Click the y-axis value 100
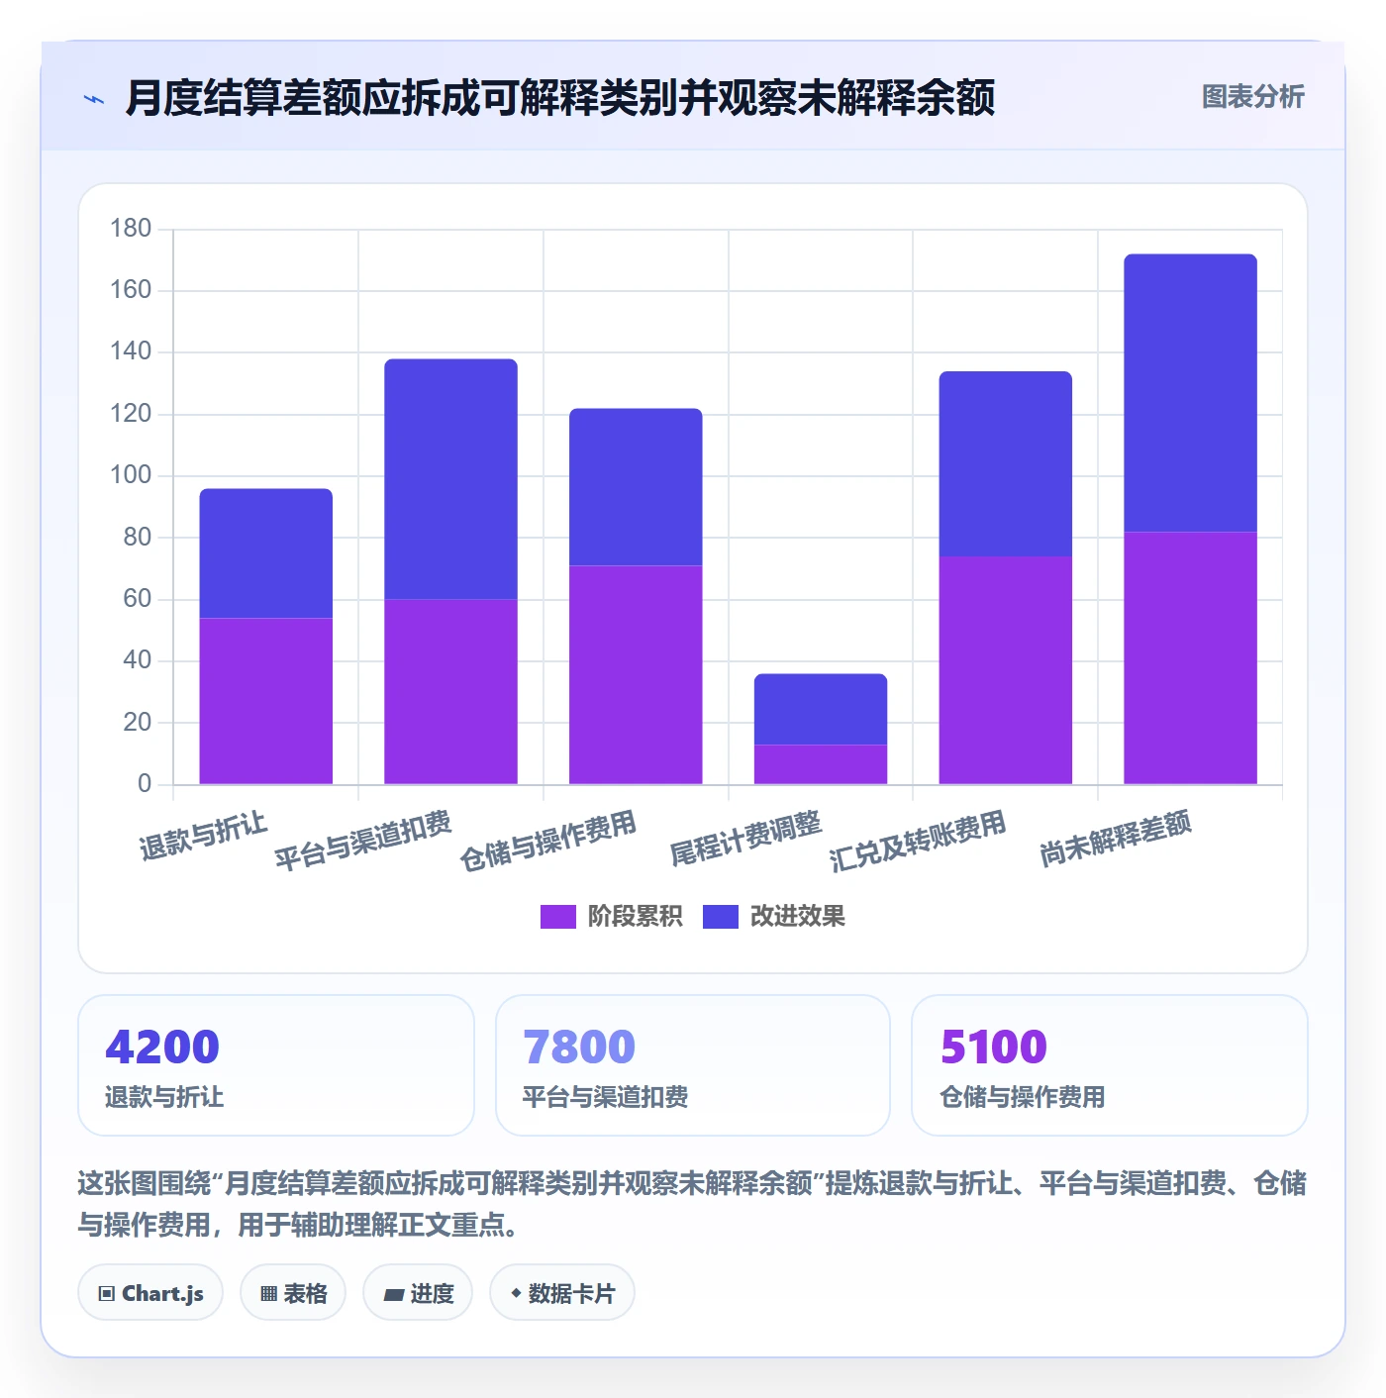1386x1398 pixels. click(131, 475)
